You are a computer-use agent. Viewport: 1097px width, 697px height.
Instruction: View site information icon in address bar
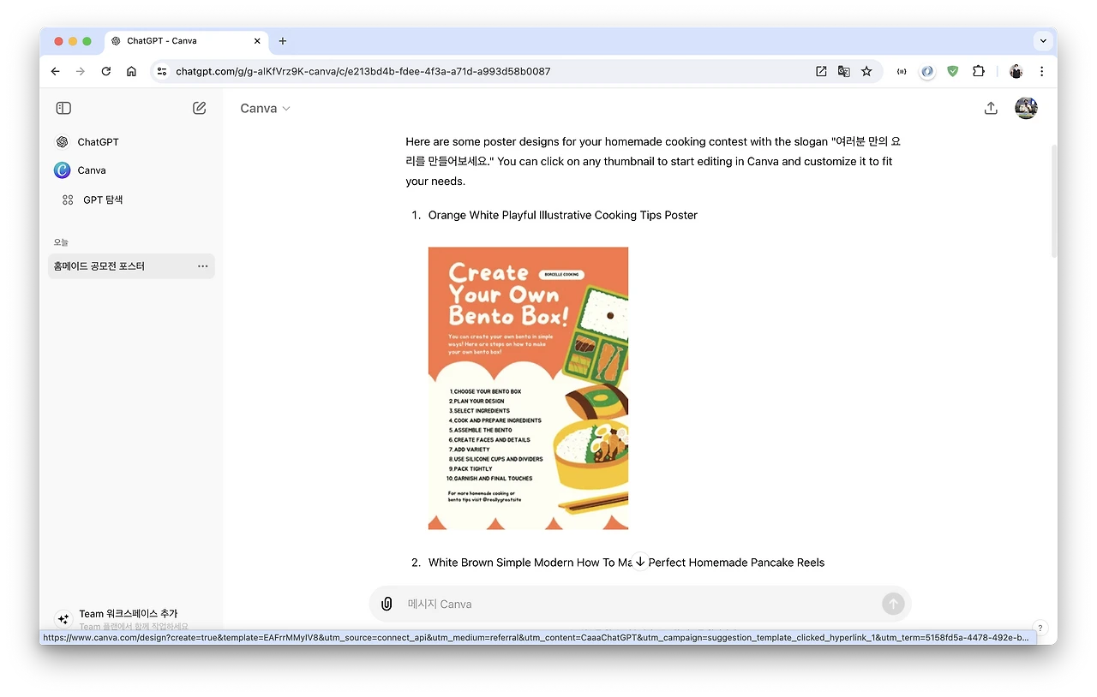tap(162, 71)
